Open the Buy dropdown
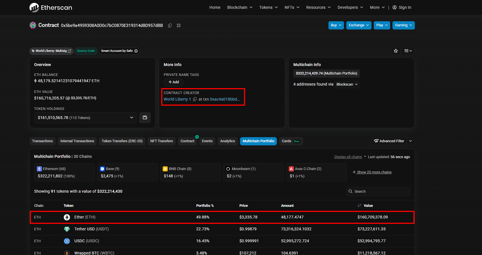 336,25
